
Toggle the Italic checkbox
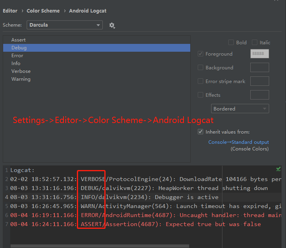click(255, 42)
